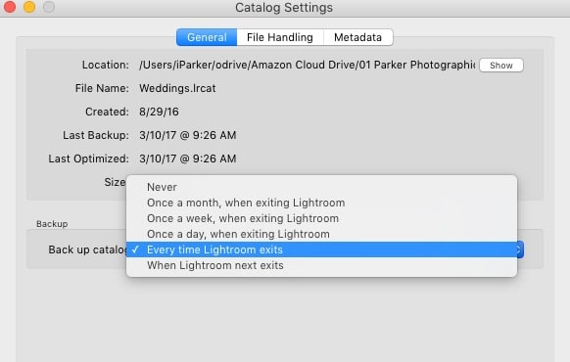
Task: Click the gray disabled zoom button
Action: (49, 7)
